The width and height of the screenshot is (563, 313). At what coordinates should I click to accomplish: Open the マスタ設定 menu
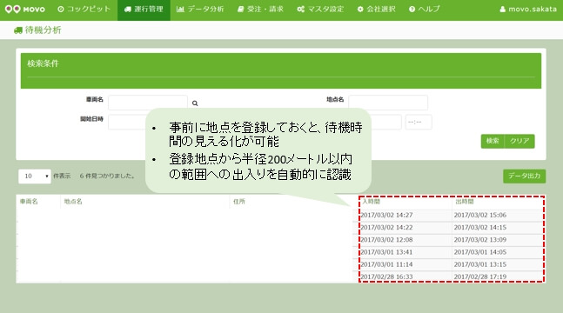[320, 9]
